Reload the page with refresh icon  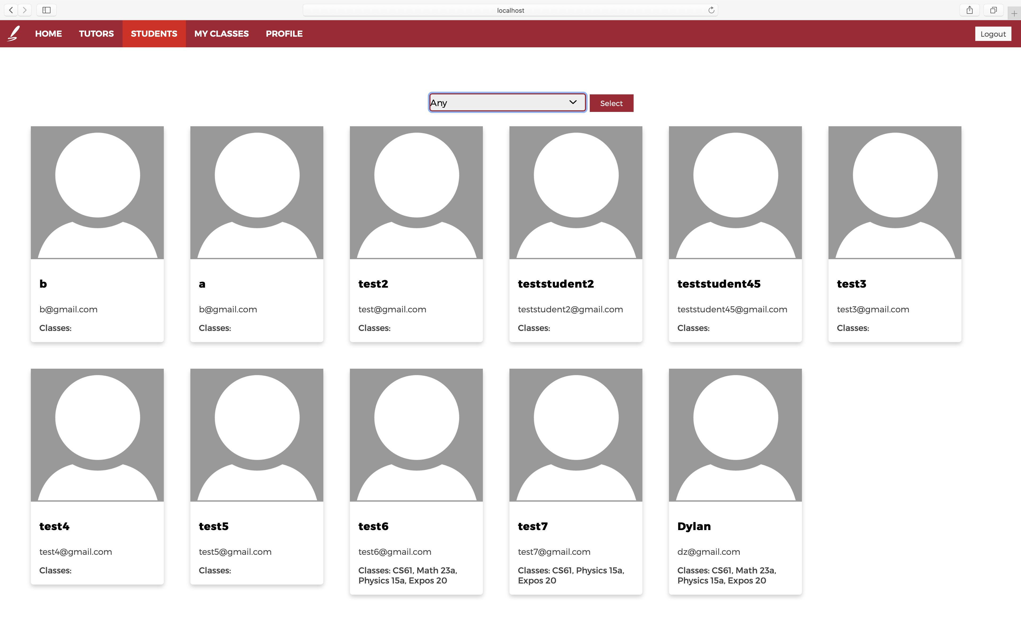[x=711, y=10]
